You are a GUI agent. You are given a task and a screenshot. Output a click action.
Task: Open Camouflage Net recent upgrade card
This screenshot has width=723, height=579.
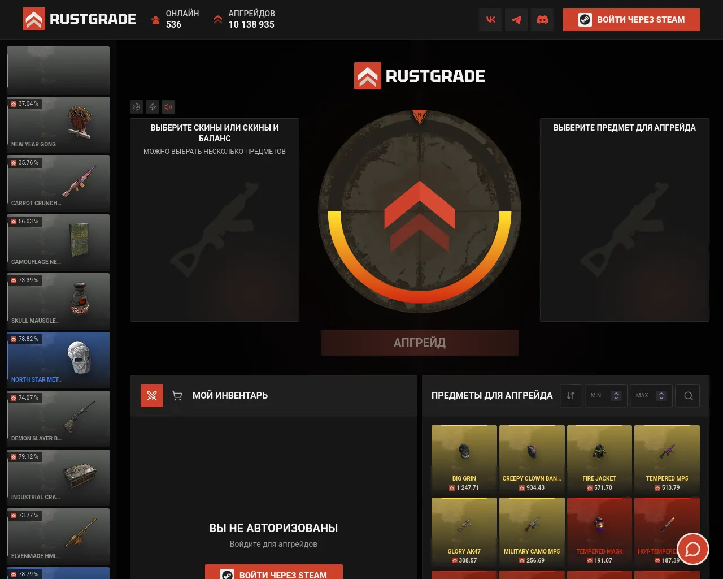coord(58,243)
